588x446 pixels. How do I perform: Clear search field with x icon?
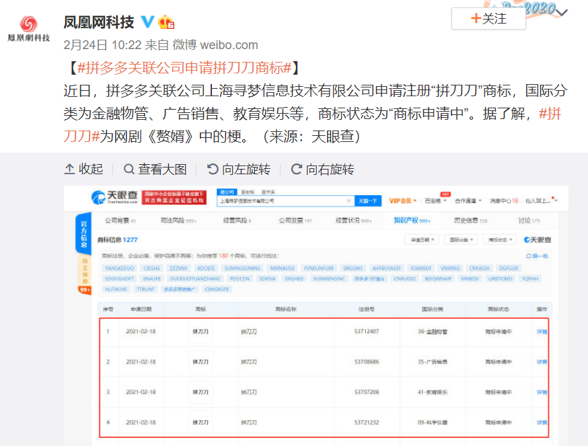(348, 201)
